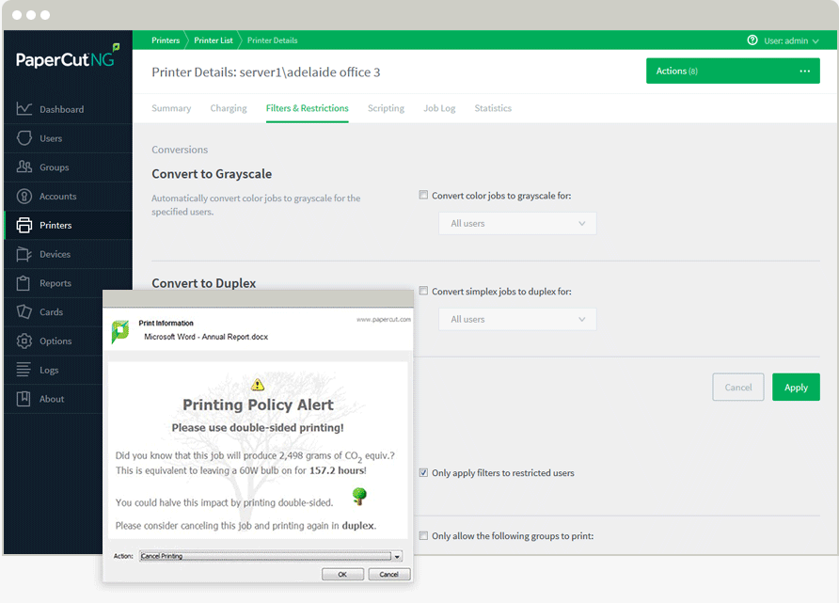Click the www.papercut.com link in dialog
The height and width of the screenshot is (603, 839).
click(384, 320)
